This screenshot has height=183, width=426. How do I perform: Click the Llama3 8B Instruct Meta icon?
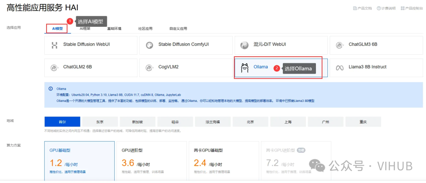339,68
